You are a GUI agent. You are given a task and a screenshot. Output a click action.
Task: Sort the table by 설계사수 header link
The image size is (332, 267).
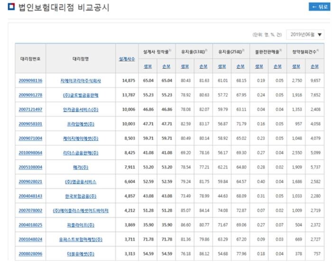pyautogui.click(x=127, y=59)
